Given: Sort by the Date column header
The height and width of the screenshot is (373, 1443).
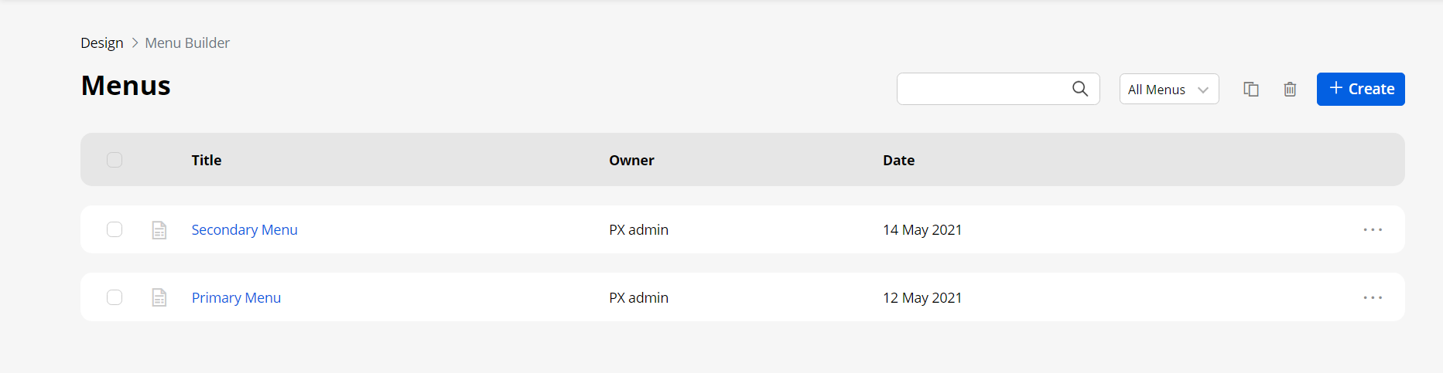Looking at the screenshot, I should coord(898,161).
